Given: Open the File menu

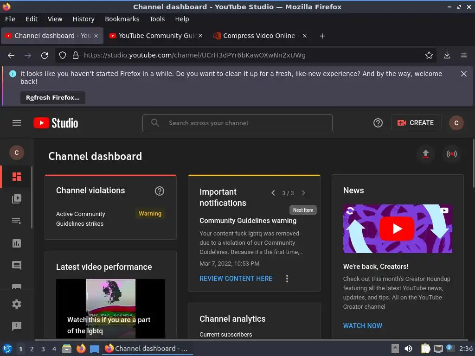Looking at the screenshot, I should point(10,19).
